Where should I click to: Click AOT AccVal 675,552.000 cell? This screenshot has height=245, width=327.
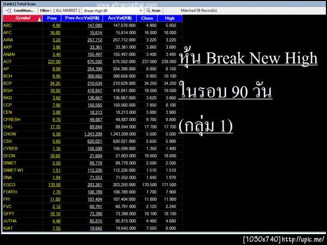point(124,62)
